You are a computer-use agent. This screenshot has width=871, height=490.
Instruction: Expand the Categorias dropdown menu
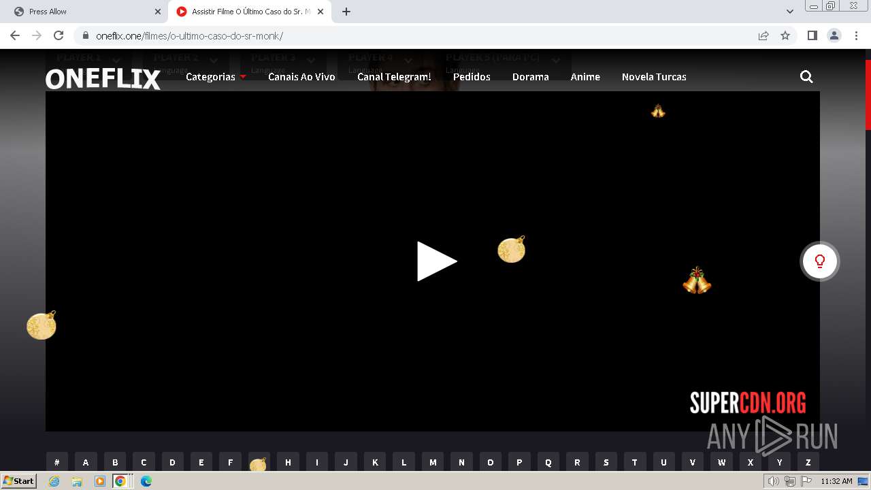216,77
